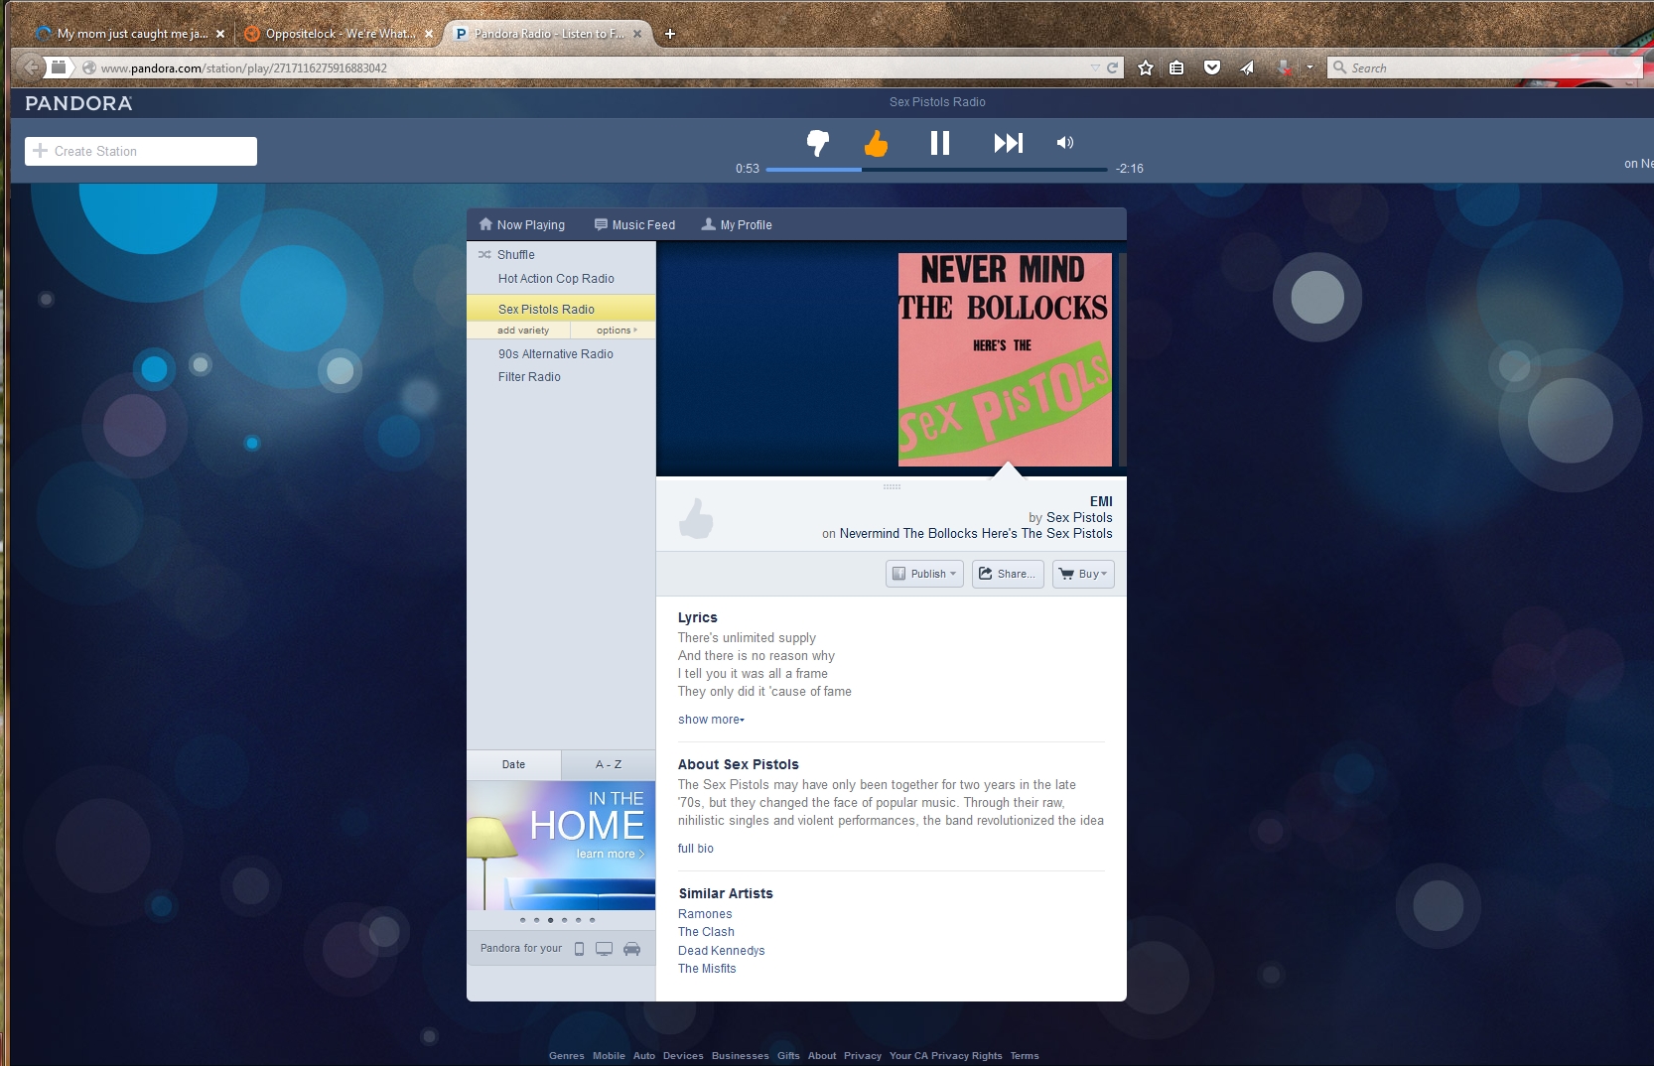Open a new browser tab
This screenshot has width=1654, height=1066.
tap(670, 34)
